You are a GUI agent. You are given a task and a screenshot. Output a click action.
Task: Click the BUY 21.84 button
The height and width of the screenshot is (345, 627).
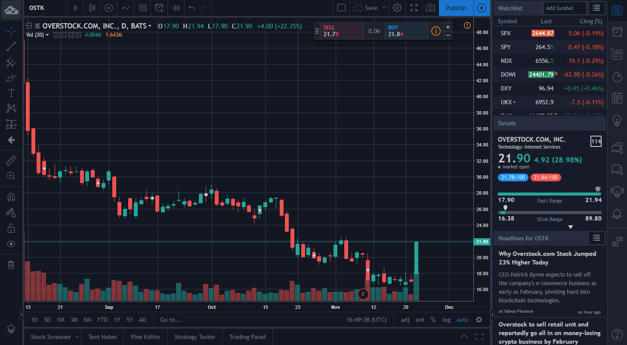click(x=407, y=31)
